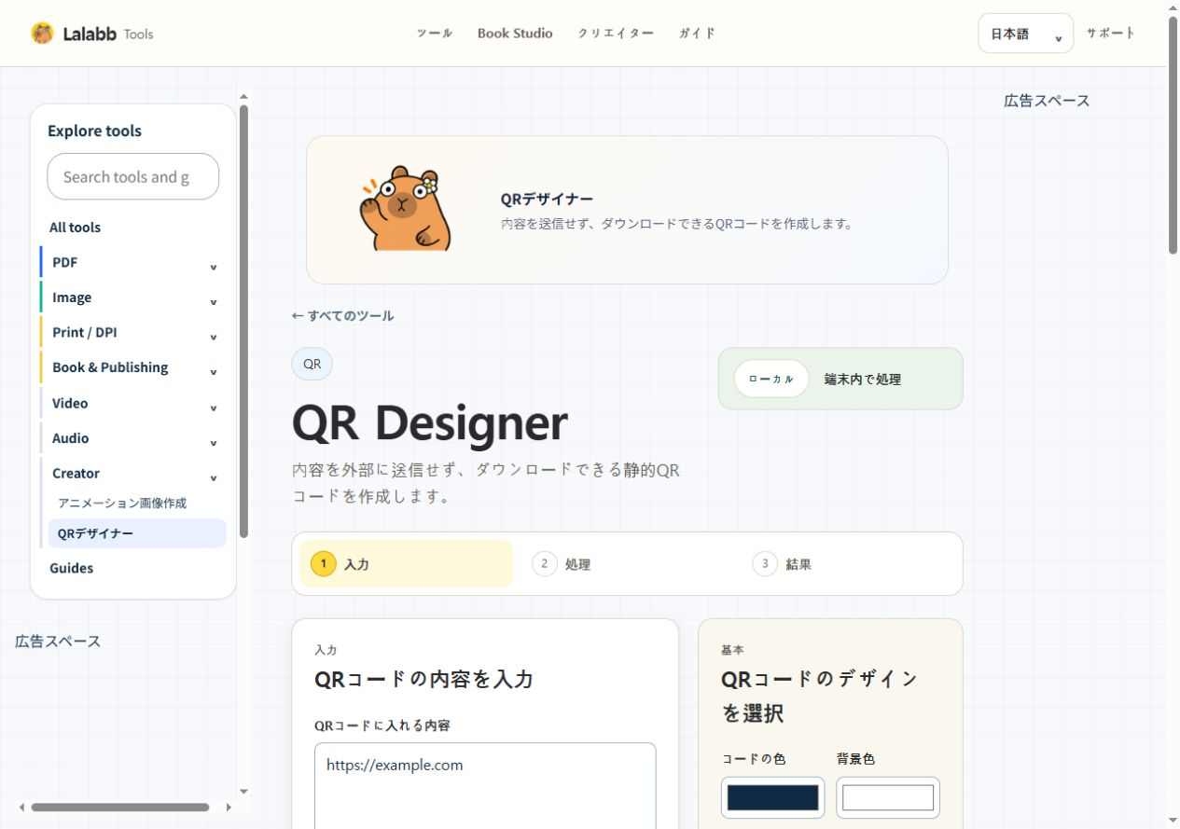Select All tools in the sidebar
Image resolution: width=1180 pixels, height=829 pixels.
[75, 228]
